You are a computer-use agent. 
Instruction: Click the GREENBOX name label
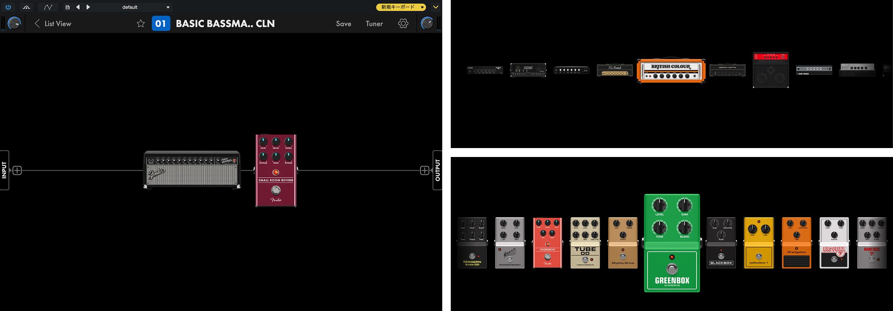pos(672,280)
